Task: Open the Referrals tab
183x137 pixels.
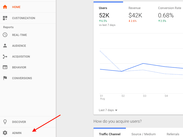Action: (x=173, y=134)
